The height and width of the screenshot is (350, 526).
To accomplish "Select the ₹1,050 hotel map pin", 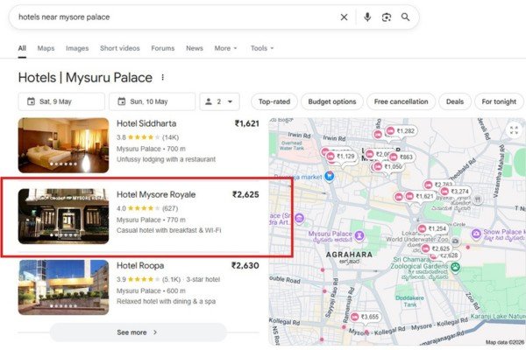I will [388, 167].
